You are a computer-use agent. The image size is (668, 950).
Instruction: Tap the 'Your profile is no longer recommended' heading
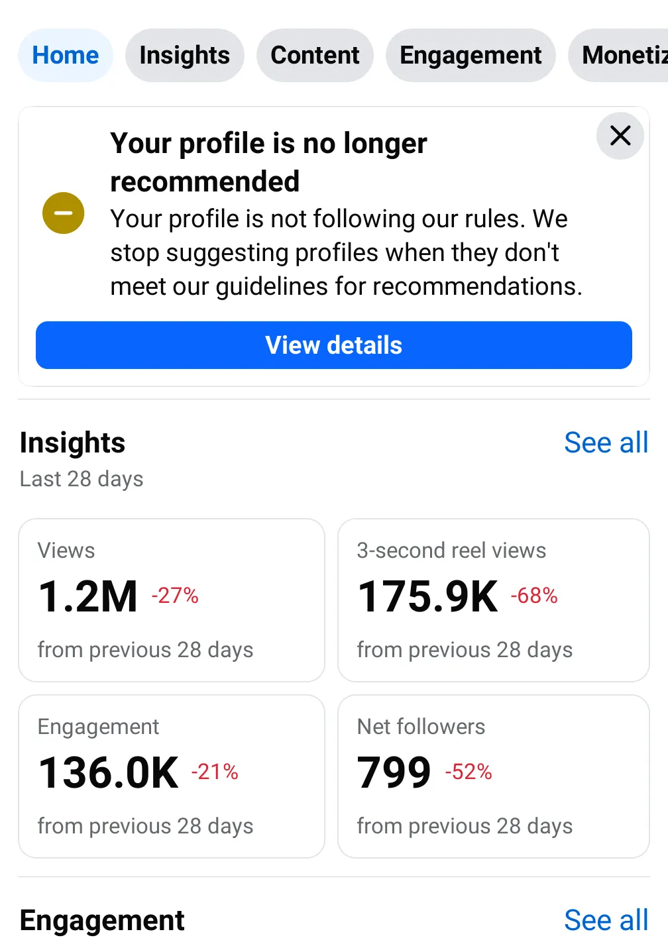click(x=268, y=162)
